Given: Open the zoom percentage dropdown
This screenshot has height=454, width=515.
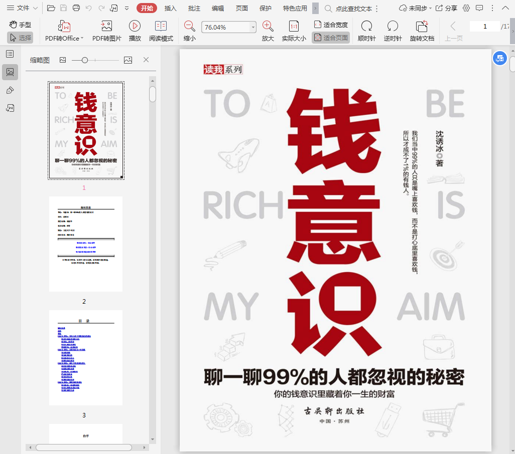Looking at the screenshot, I should click(253, 27).
